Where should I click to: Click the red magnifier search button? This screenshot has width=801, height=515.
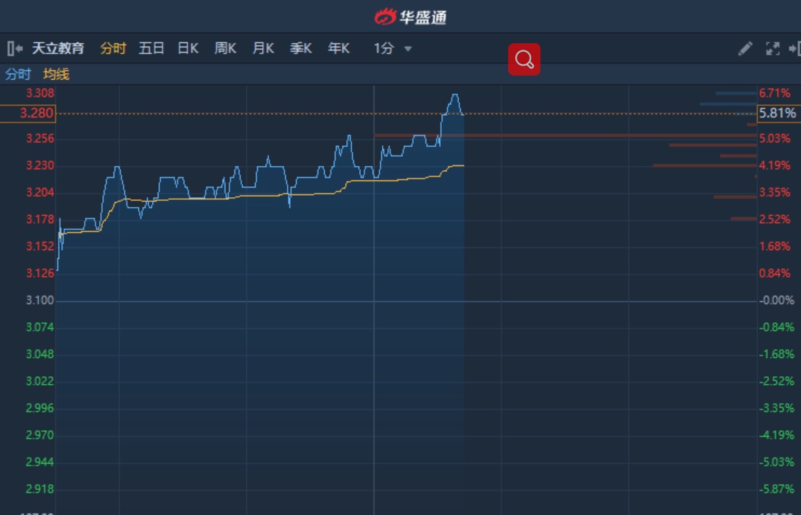524,60
